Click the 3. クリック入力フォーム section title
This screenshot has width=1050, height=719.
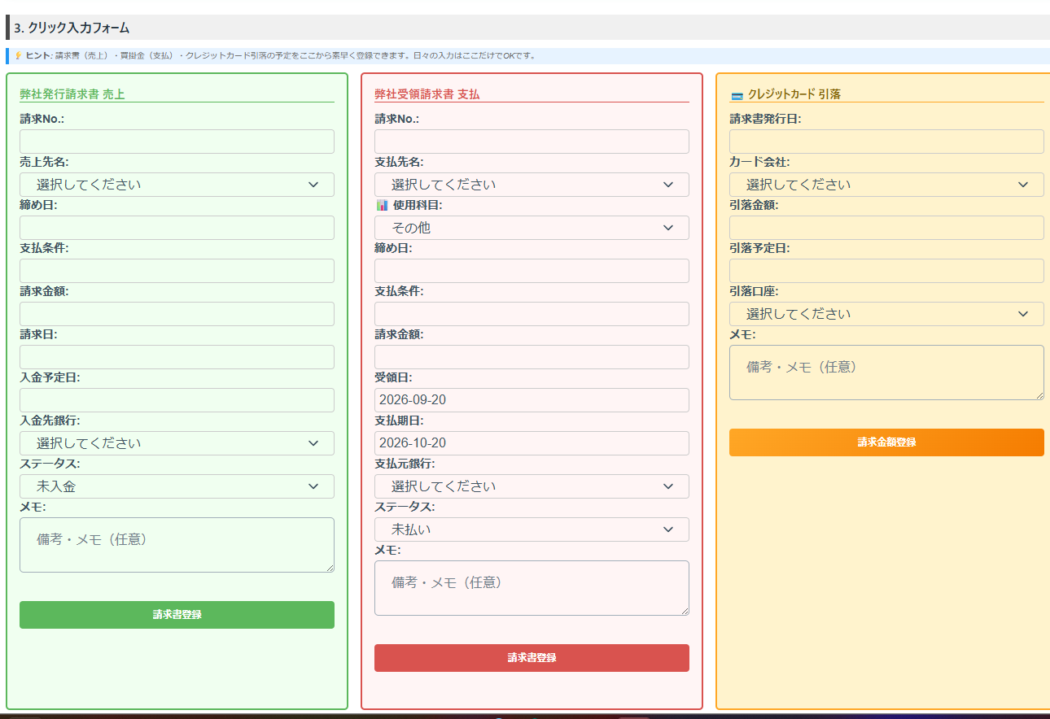click(72, 28)
